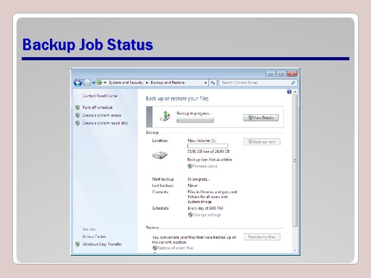Open Windows Easy Transfer link
This screenshot has height=278, width=371.
tap(102, 244)
